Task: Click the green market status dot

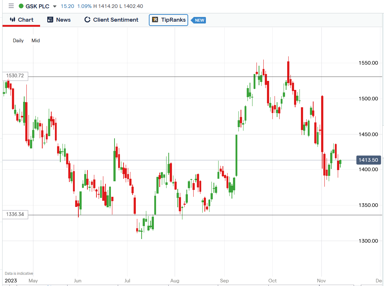Action: [x=21, y=6]
